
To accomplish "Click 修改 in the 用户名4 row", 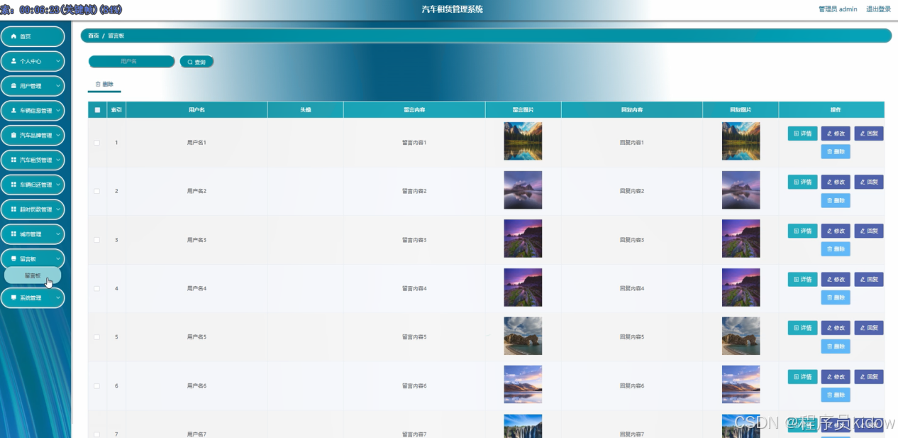I will point(836,280).
